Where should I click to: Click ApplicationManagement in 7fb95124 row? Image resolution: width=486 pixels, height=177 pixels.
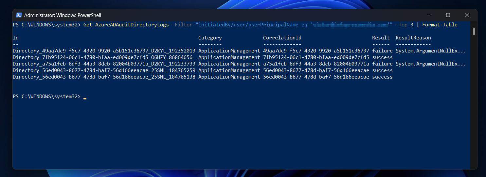(x=229, y=57)
